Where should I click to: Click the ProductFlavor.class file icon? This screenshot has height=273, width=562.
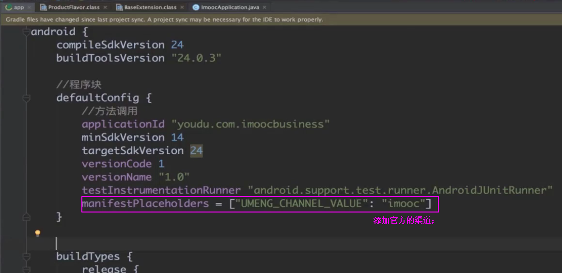(43, 7)
